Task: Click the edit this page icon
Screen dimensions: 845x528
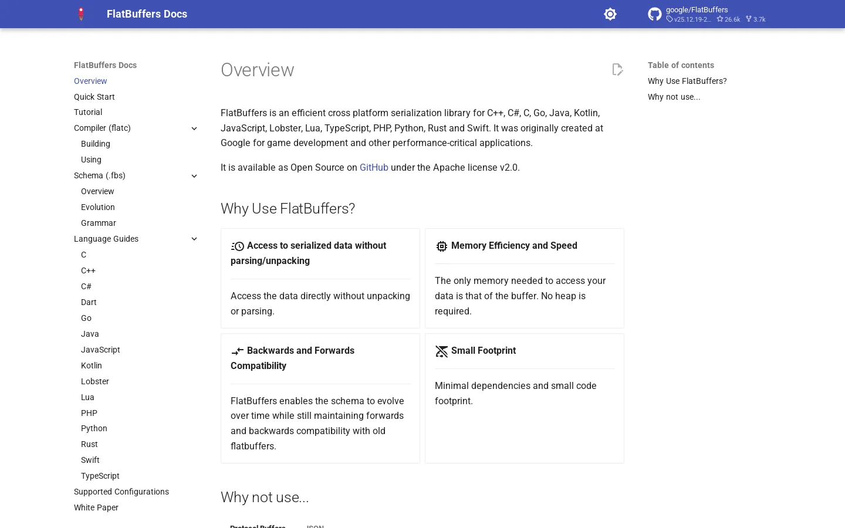Action: [617, 70]
